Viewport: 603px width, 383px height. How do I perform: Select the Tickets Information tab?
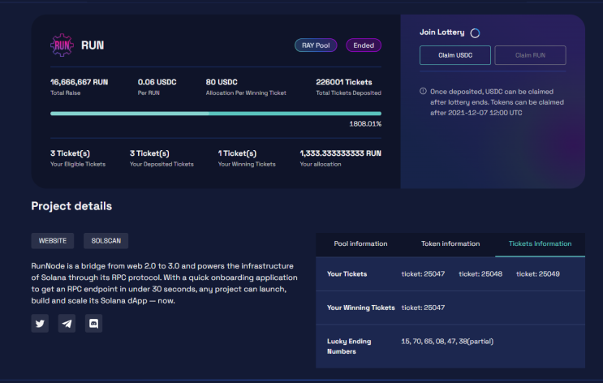(540, 243)
